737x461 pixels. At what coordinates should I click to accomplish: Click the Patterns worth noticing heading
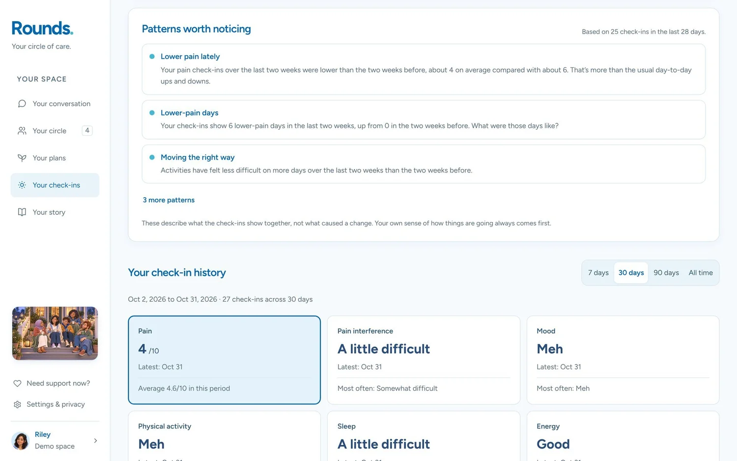coord(197,29)
